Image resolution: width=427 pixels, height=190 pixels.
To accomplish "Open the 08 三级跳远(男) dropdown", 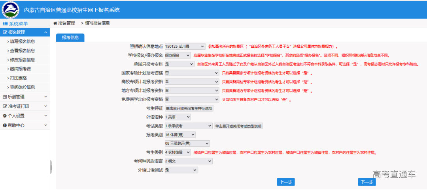I will point(187,143).
